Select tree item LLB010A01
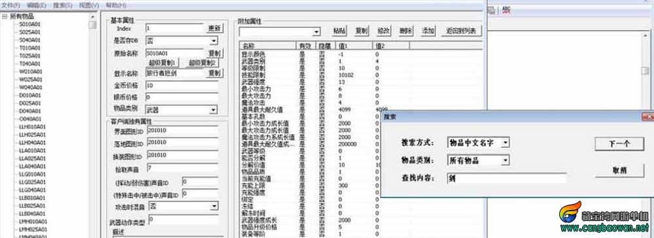The image size is (654, 238). click(x=32, y=198)
